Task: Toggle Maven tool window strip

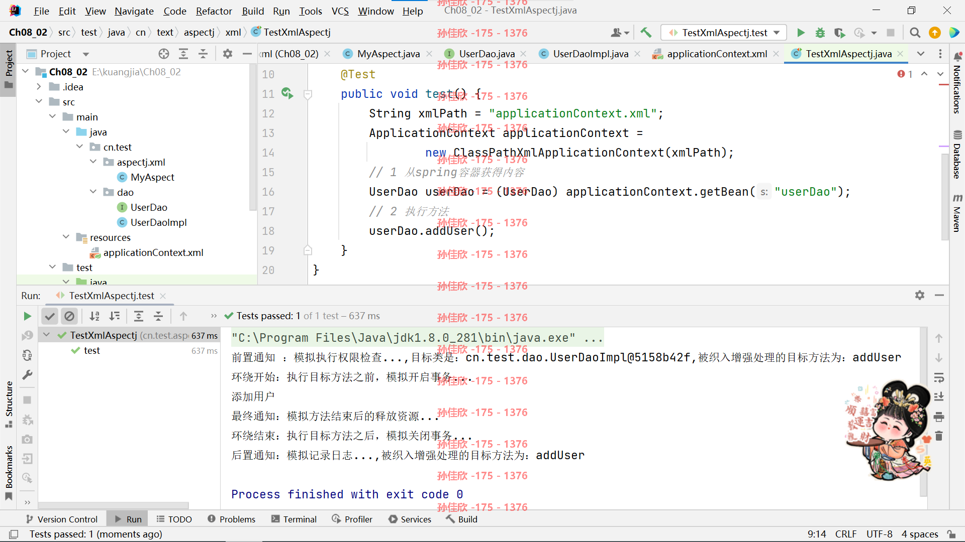Action: (957, 213)
